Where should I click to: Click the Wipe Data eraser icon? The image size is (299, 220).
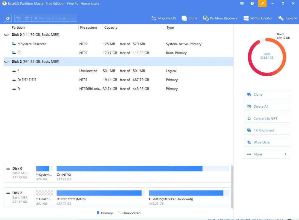[x=249, y=142]
